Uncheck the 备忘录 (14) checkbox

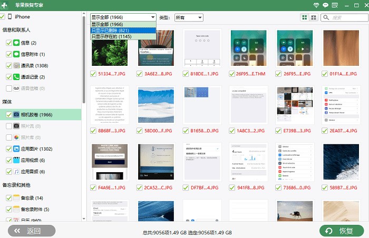(9, 198)
